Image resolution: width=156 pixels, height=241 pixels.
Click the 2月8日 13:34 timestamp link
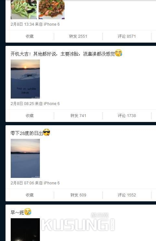(22, 24)
